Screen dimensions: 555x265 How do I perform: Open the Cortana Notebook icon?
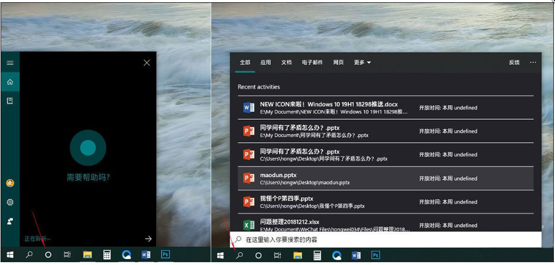10,101
